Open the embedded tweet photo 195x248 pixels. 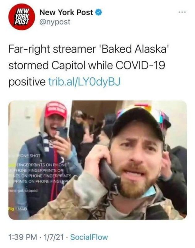[x=97, y=160]
